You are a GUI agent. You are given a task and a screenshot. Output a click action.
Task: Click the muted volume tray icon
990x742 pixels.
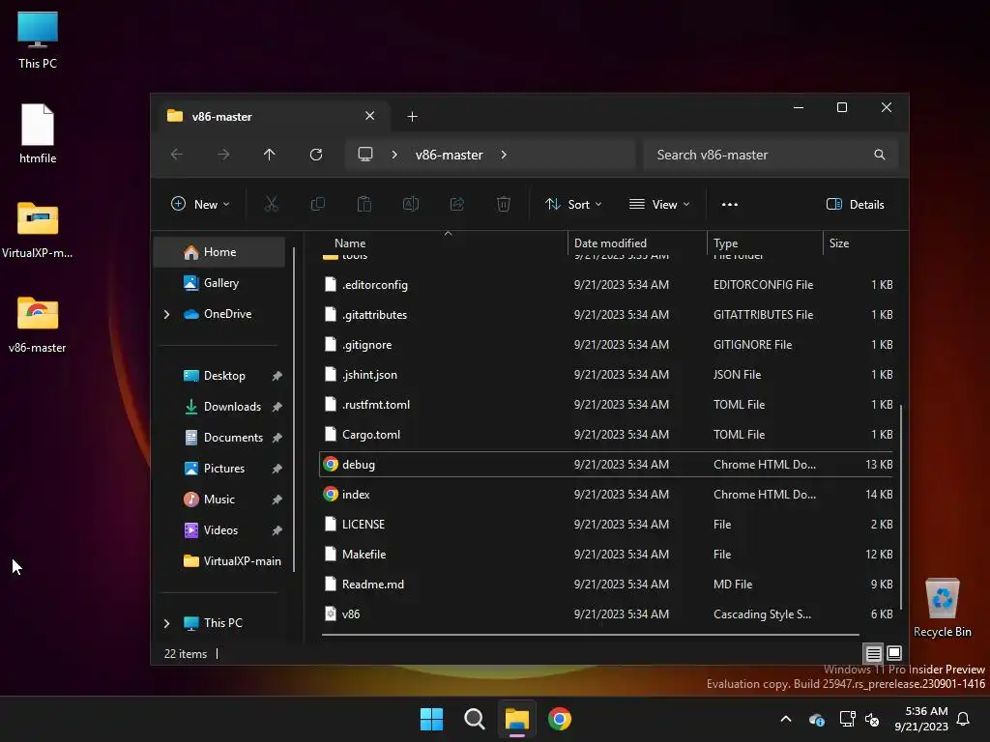click(x=873, y=719)
